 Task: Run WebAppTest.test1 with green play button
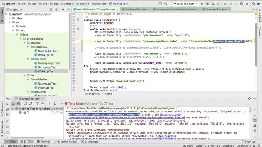(202, 4)
